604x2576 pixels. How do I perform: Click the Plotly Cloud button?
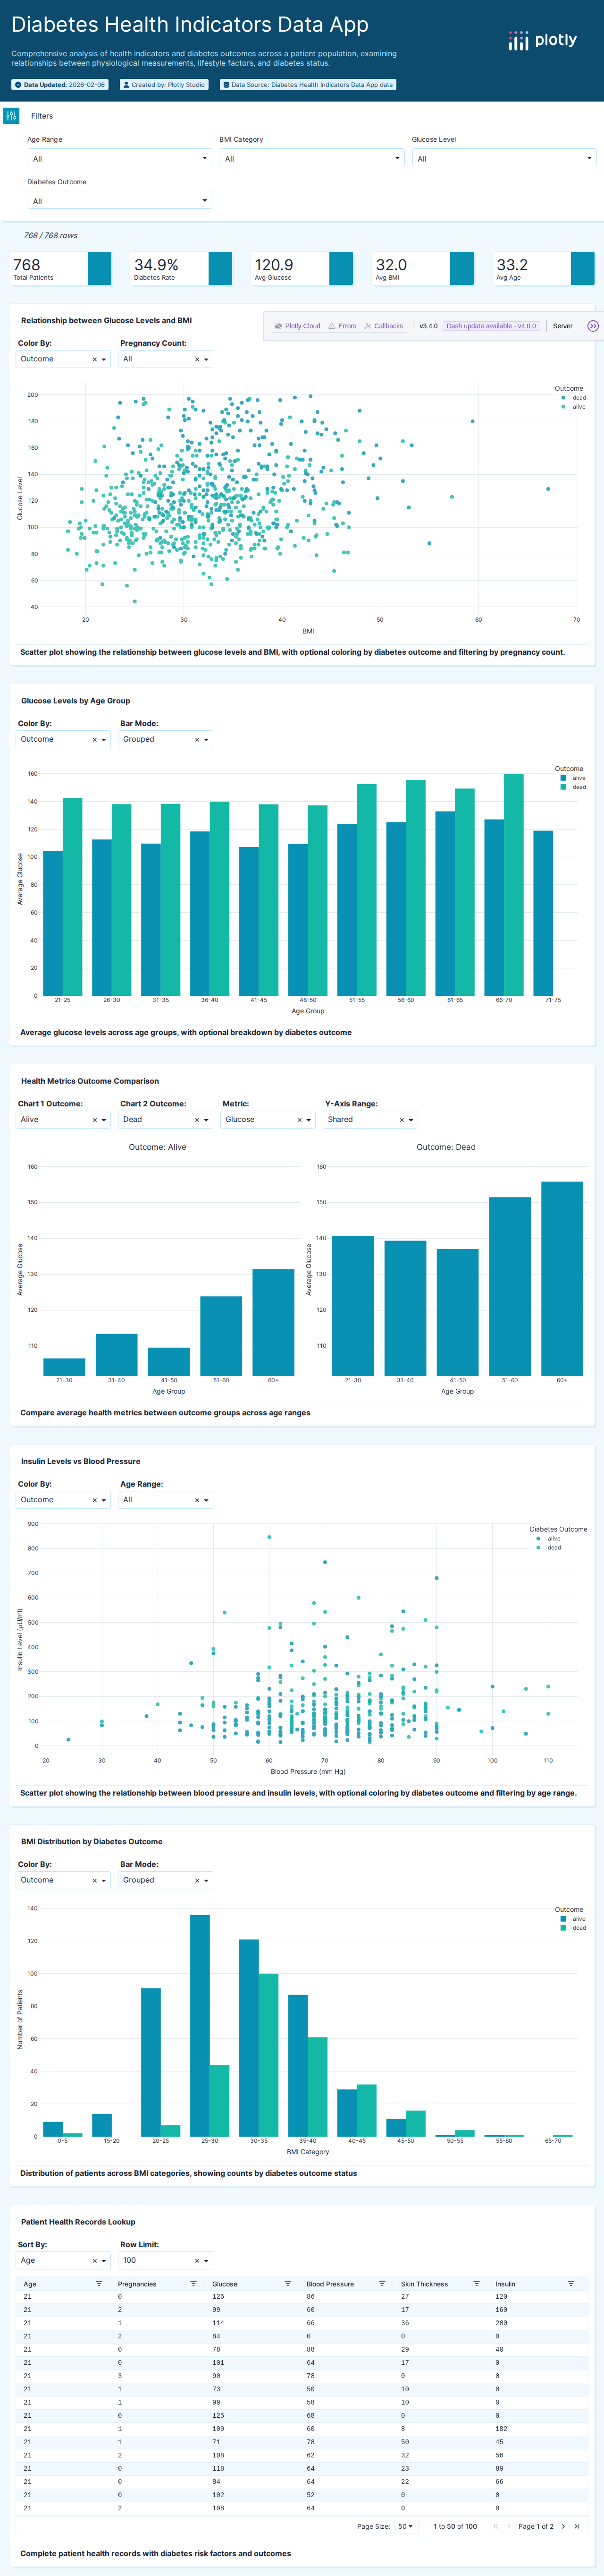click(x=297, y=326)
